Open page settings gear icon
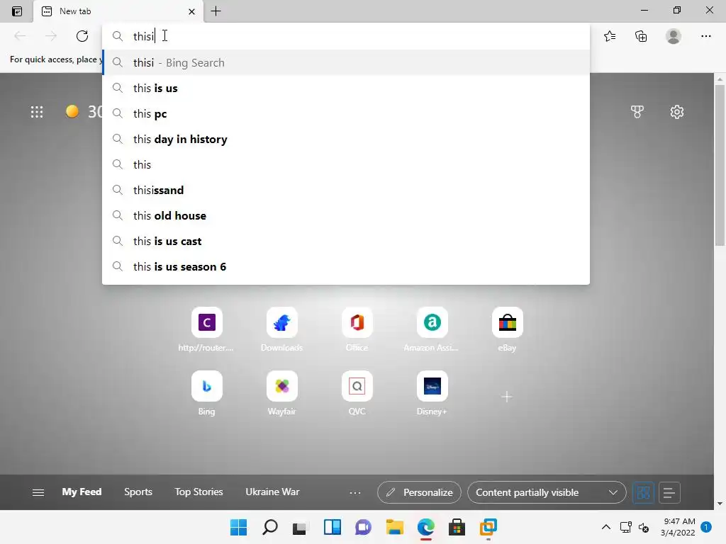 (676, 111)
